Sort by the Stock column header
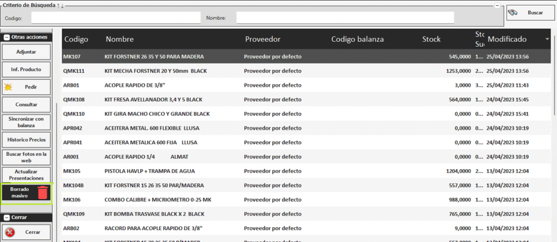Image resolution: width=557 pixels, height=242 pixels. (431, 39)
